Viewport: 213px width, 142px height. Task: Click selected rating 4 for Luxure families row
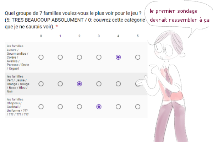pyautogui.click(x=118, y=57)
